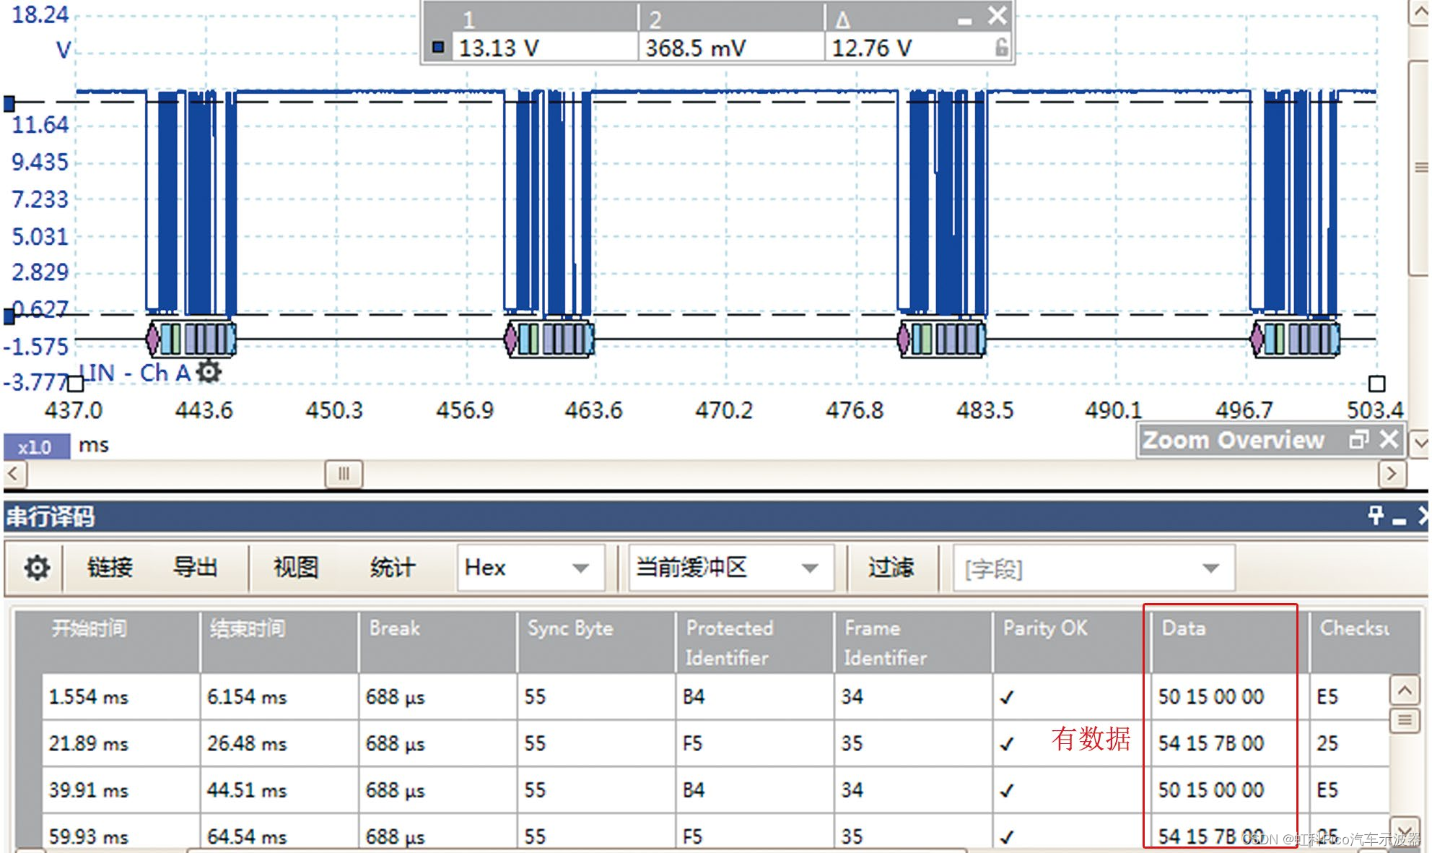Click the Frame Identifier column header
Image resolution: width=1432 pixels, height=853 pixels.
tap(914, 642)
